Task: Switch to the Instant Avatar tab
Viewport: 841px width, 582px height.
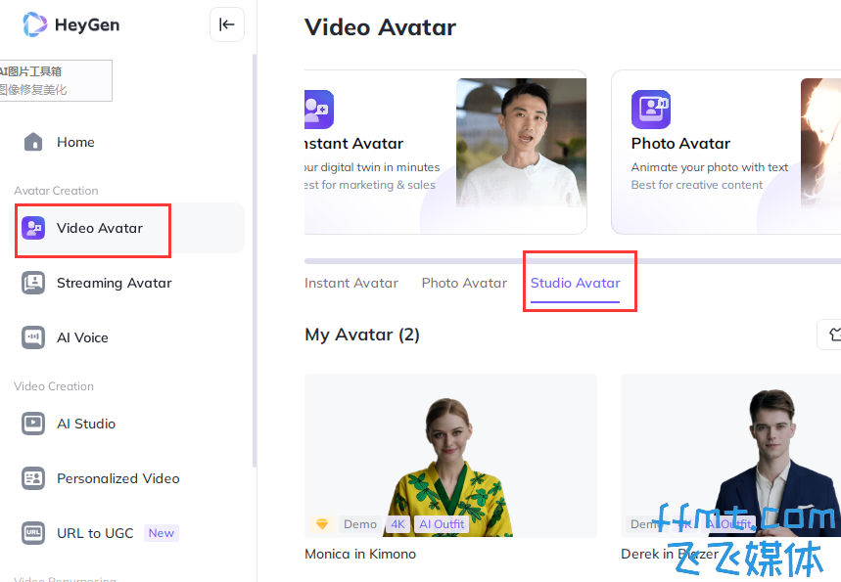Action: (351, 283)
